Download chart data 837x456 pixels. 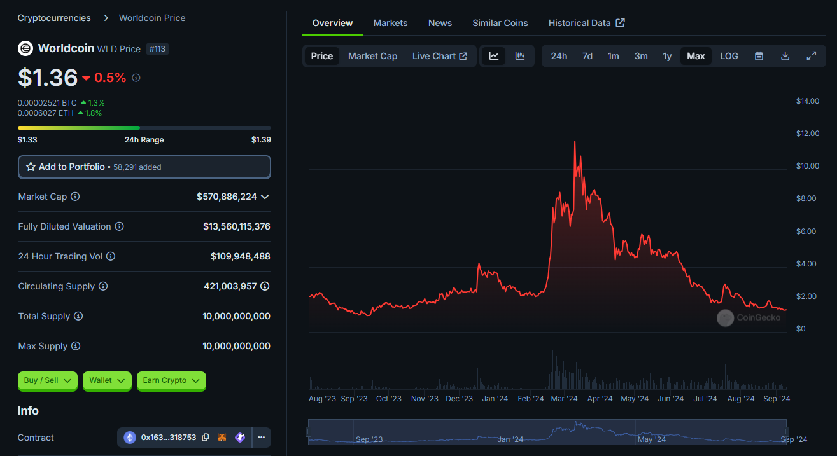pyautogui.click(x=785, y=56)
